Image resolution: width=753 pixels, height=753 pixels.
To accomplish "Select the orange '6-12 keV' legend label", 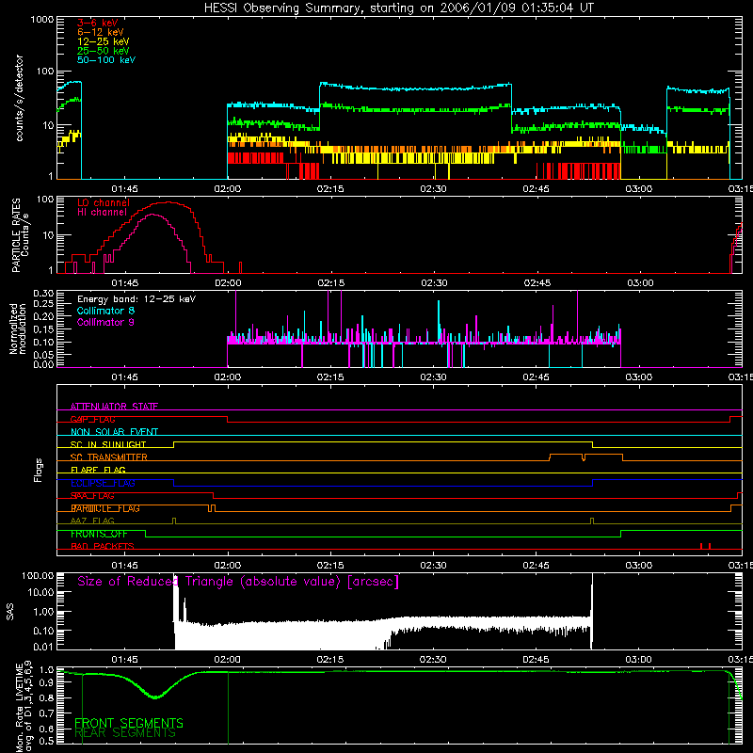I will 101,32.
